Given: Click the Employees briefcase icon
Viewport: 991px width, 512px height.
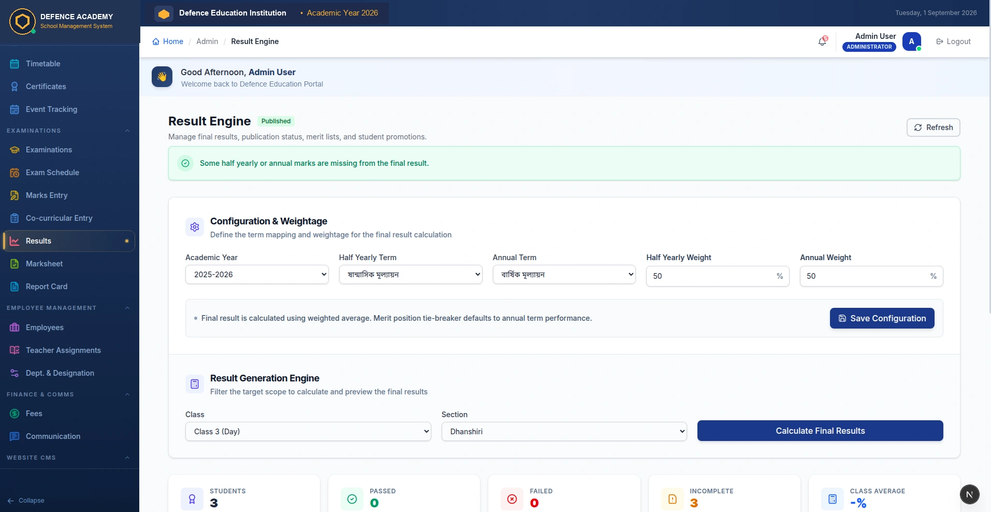Looking at the screenshot, I should [x=14, y=328].
